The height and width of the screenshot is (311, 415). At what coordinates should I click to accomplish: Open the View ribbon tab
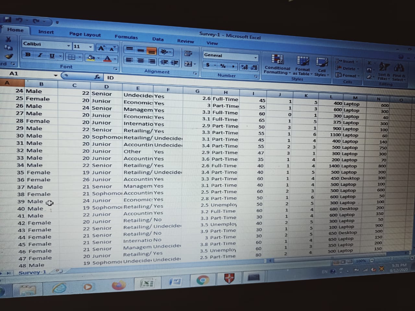coord(212,43)
